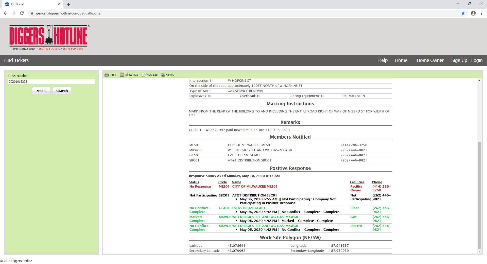Open the Home Owner section
Image resolution: width=487 pixels, height=264 pixels.
[430, 60]
